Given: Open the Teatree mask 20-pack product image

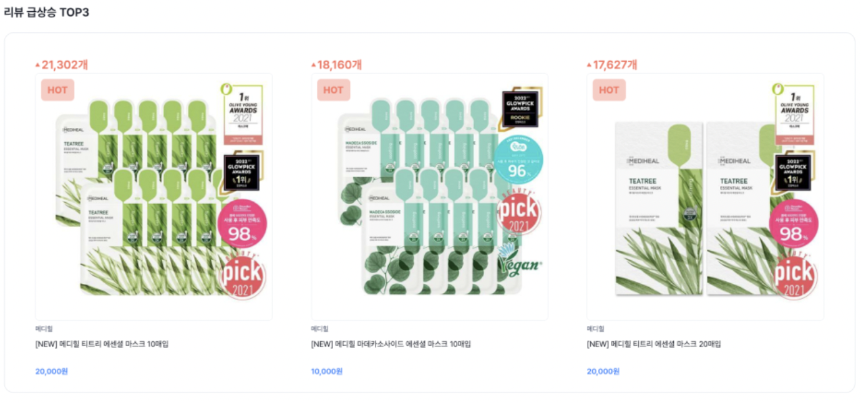Looking at the screenshot, I should pos(706,197).
